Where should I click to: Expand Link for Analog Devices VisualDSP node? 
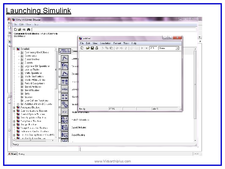click(x=14, y=135)
